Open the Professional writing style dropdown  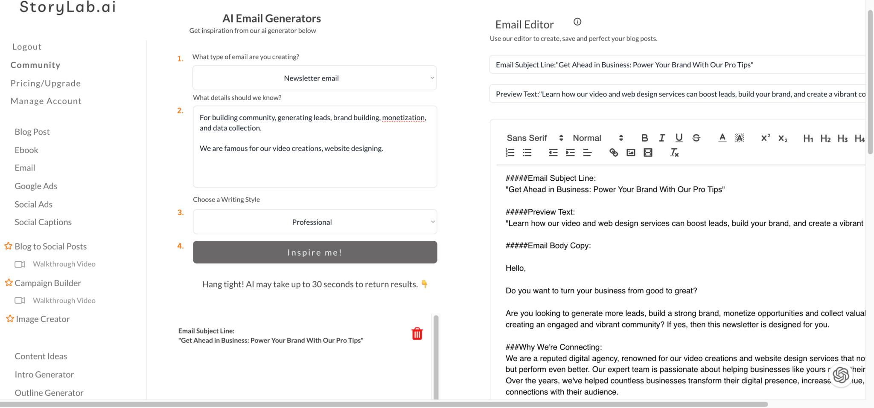(315, 222)
